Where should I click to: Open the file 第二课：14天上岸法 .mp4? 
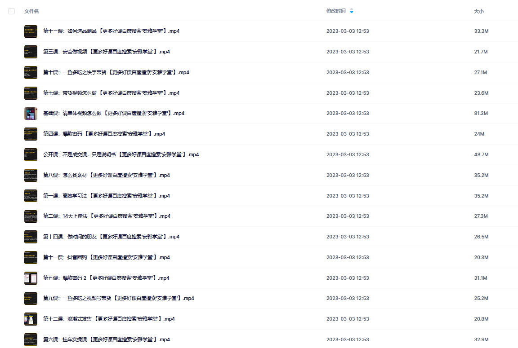(107, 216)
